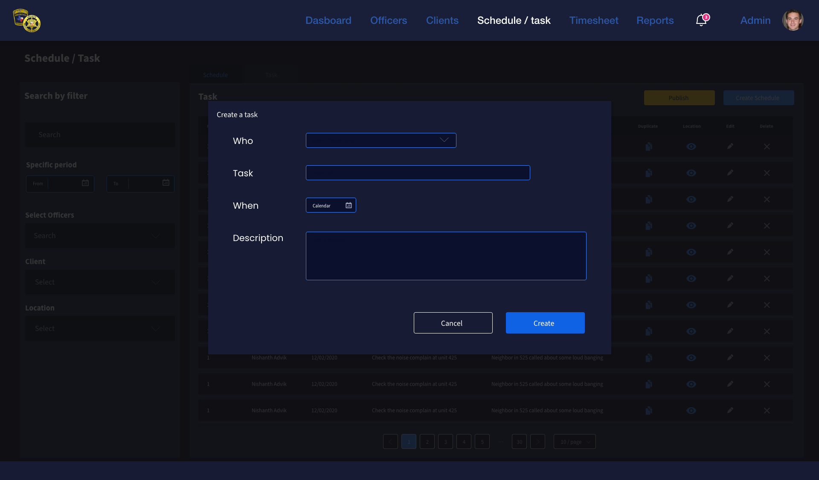
Task: Toggle location eye icon in first row
Action: (691, 147)
